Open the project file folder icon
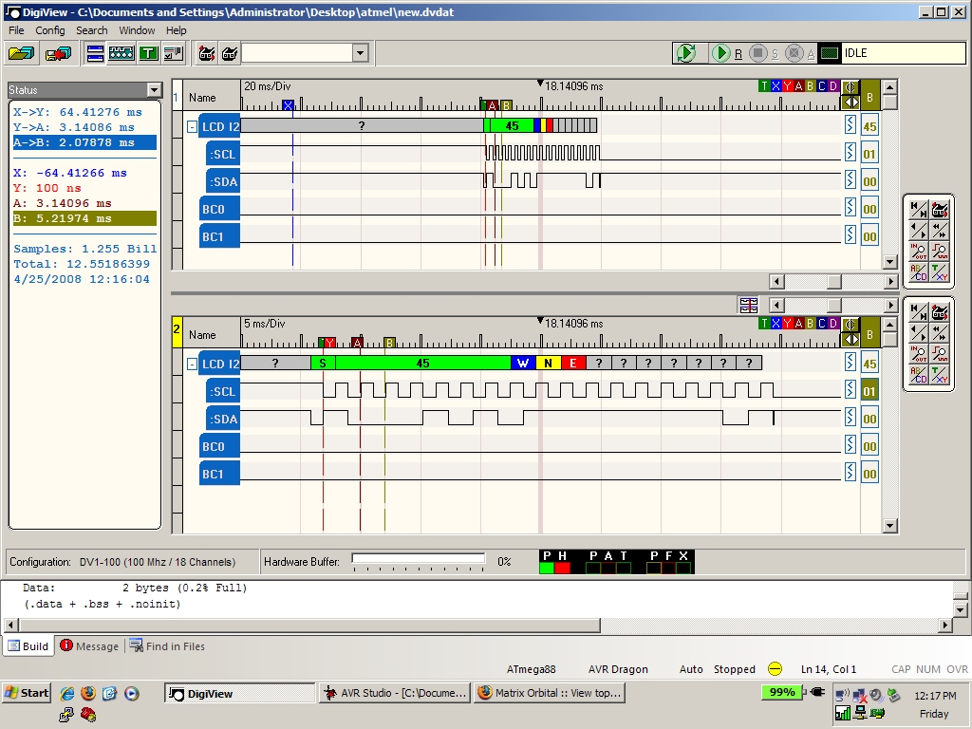The width and height of the screenshot is (972, 729). coord(22,54)
